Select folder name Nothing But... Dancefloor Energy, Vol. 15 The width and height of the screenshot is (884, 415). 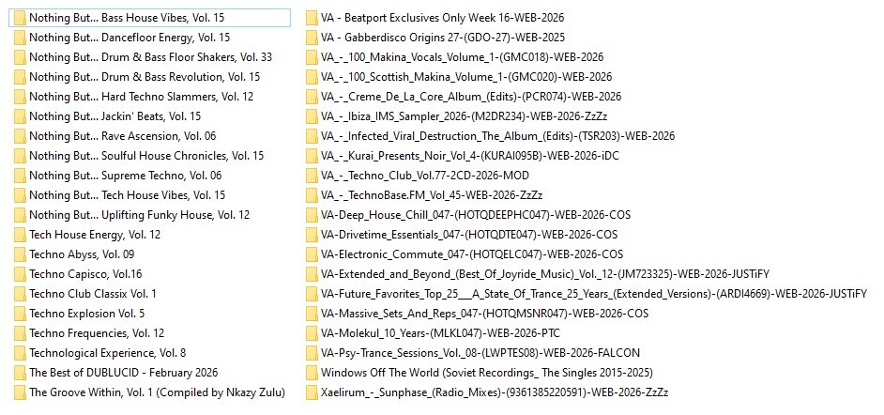tap(130, 38)
